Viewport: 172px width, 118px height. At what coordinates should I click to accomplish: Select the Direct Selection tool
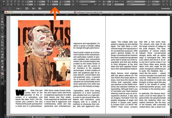click(x=2, y=19)
